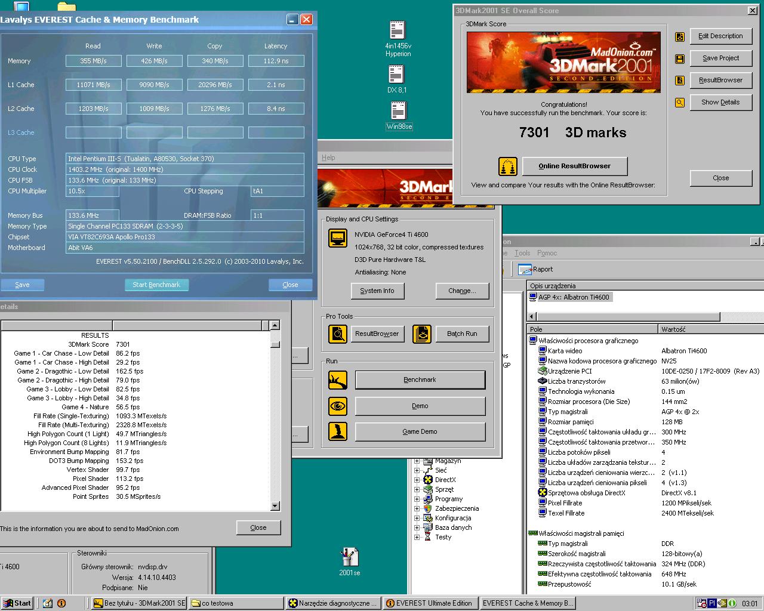Click the Raport toolbar icon in EVEREST

tap(525, 269)
